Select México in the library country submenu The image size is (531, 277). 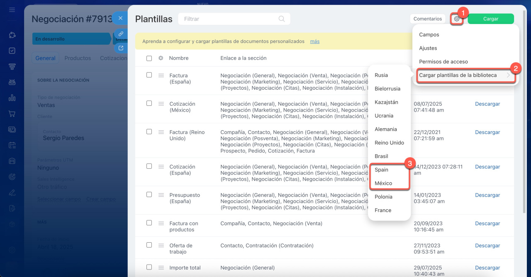click(x=383, y=183)
